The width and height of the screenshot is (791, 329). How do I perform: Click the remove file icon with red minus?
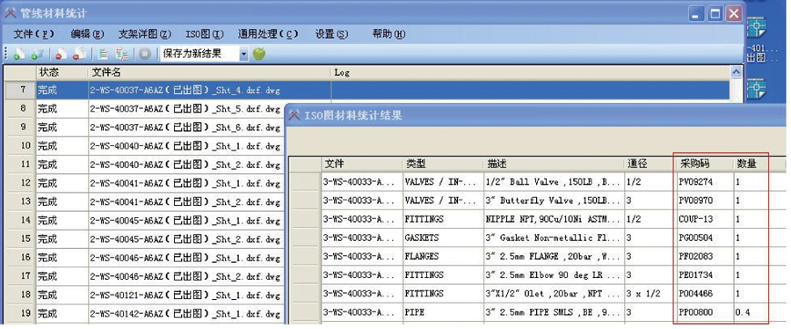pos(61,54)
